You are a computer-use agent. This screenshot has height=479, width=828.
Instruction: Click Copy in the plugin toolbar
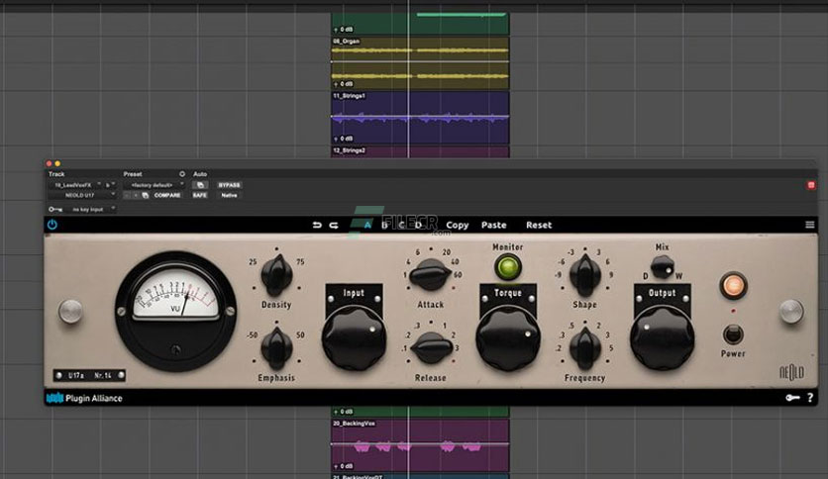click(458, 226)
